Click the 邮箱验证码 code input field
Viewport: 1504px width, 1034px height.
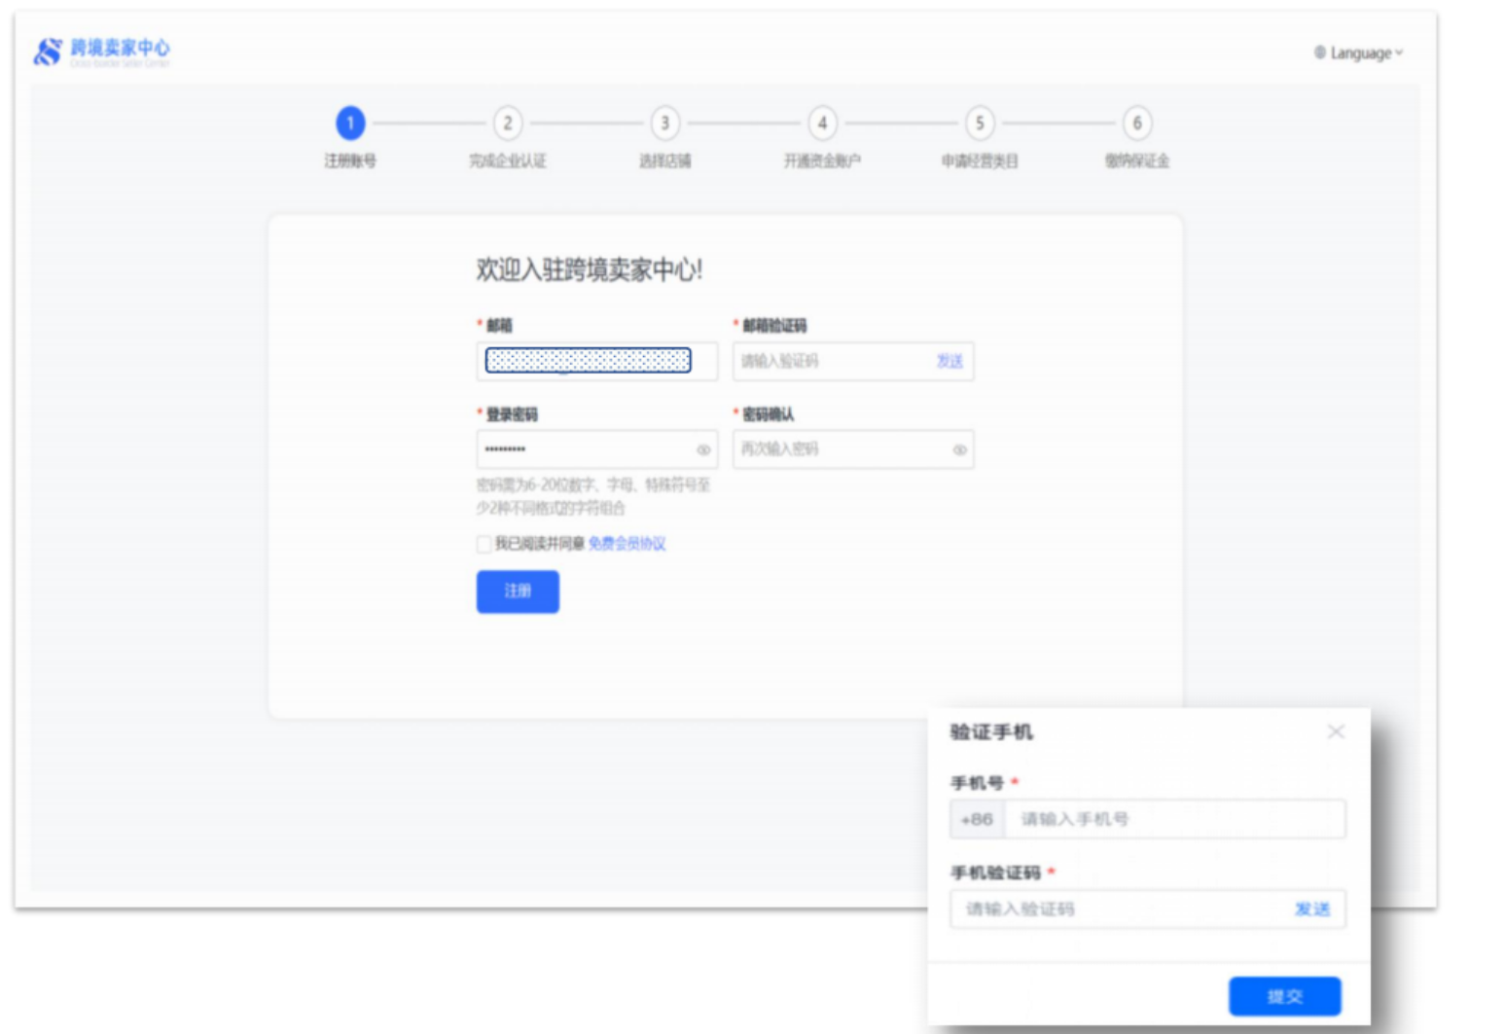point(827,362)
